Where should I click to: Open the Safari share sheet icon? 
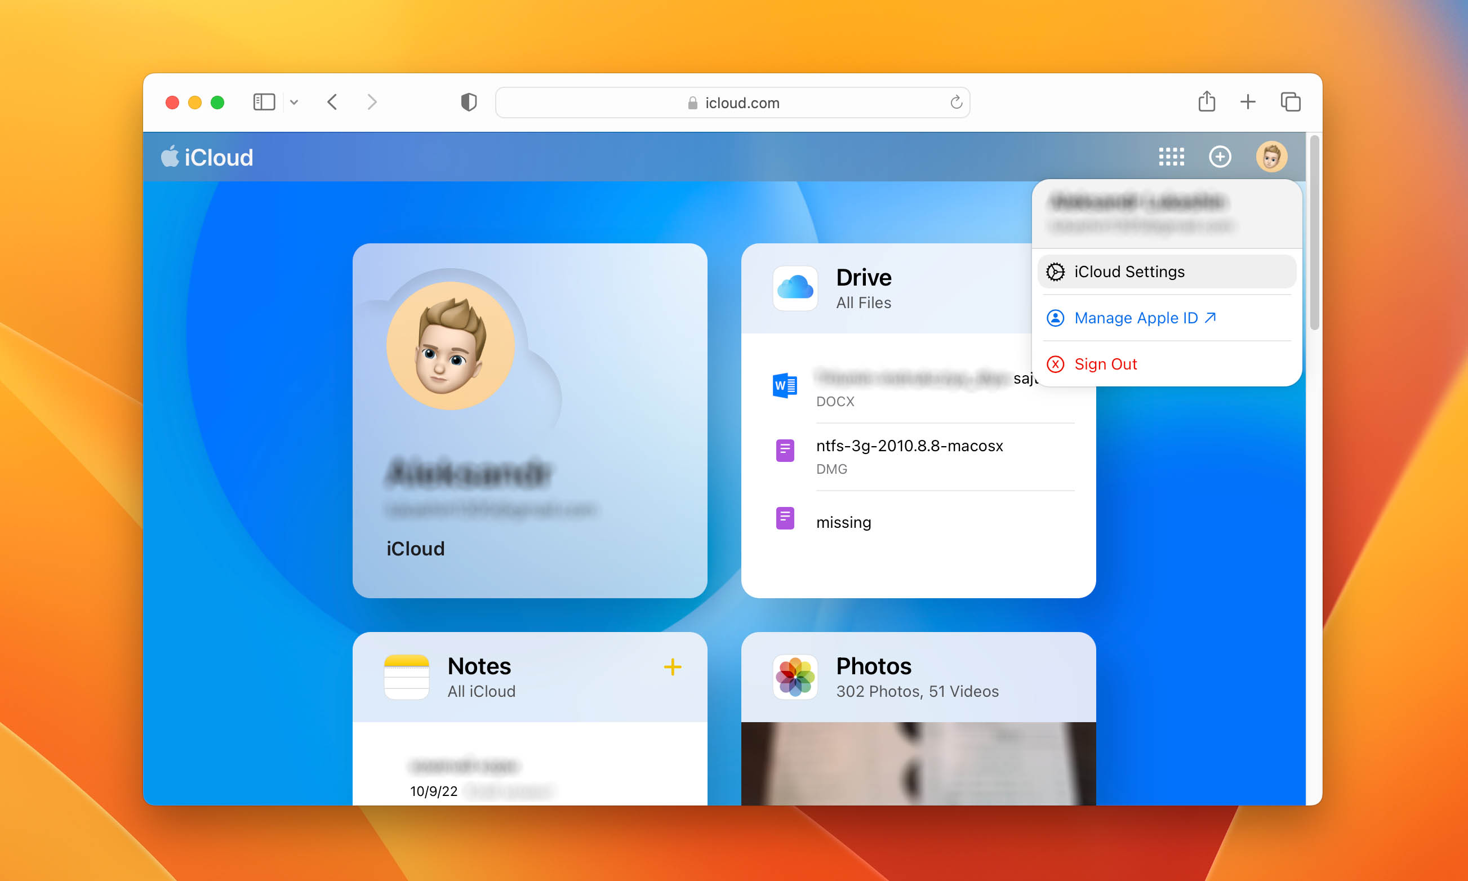(x=1206, y=102)
